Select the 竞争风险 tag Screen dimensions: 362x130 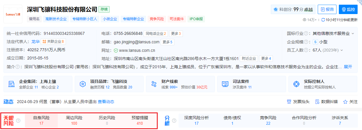click(157, 19)
